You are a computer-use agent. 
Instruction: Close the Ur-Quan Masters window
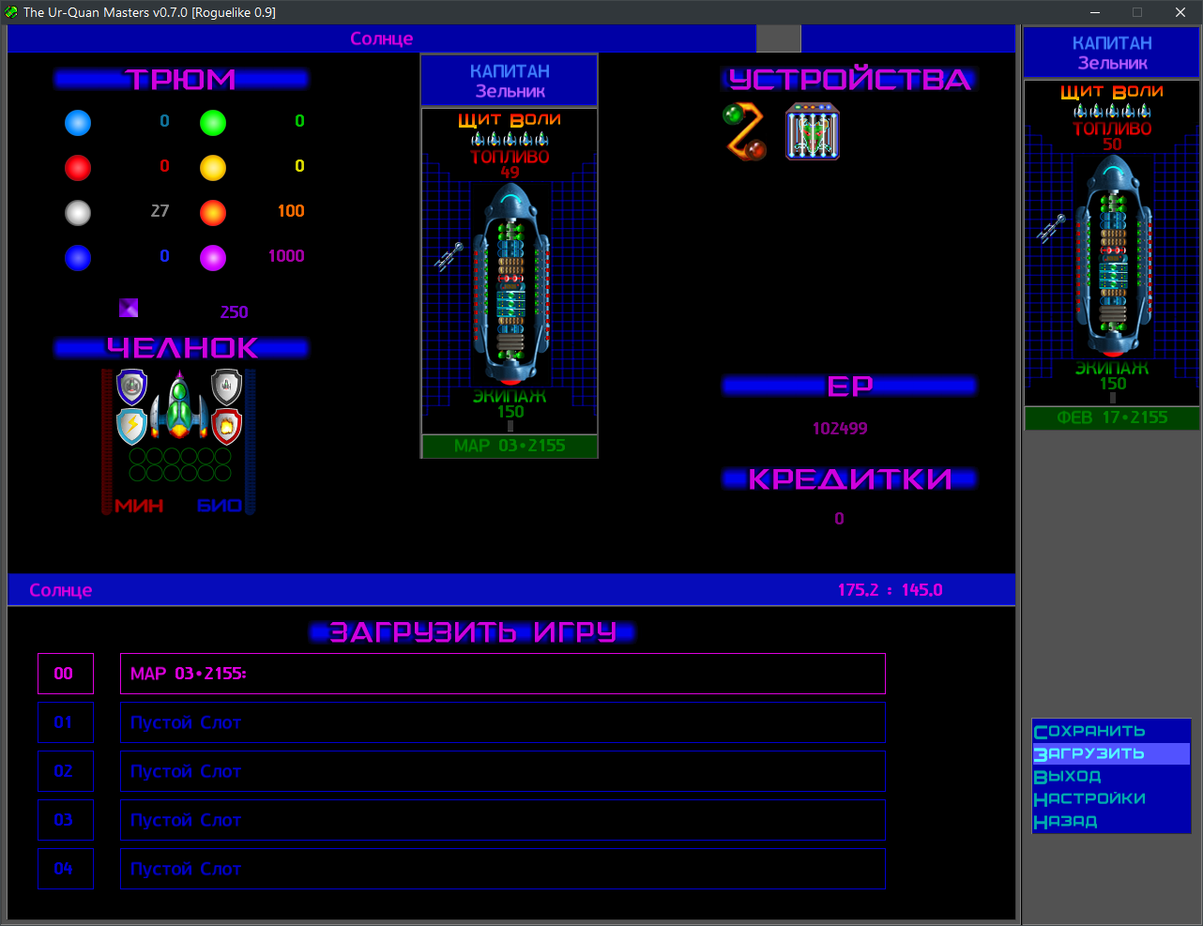[1180, 12]
